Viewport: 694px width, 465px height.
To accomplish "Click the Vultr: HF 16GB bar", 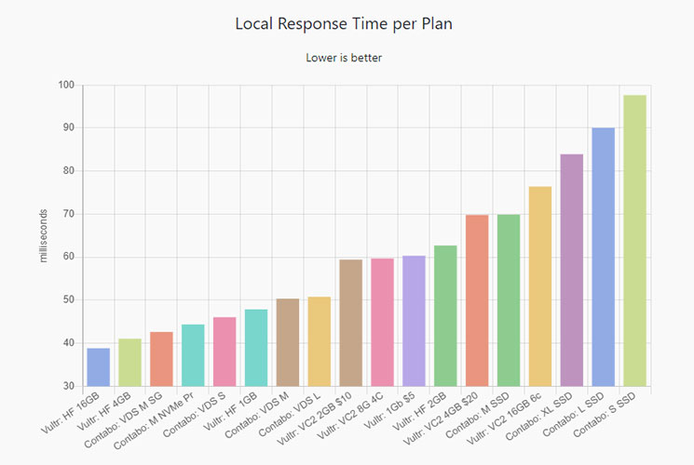I will click(x=98, y=367).
